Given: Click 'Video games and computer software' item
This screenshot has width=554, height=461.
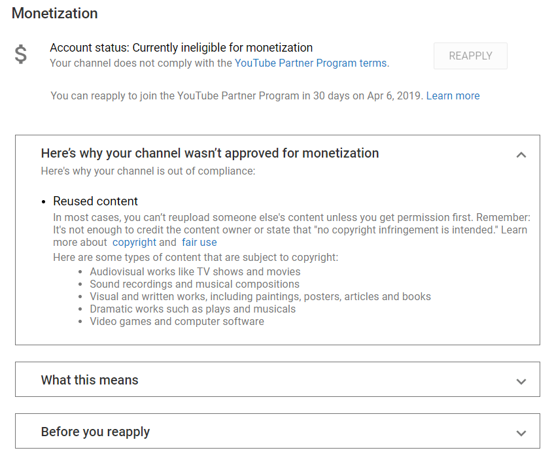Looking at the screenshot, I should pyautogui.click(x=177, y=321).
